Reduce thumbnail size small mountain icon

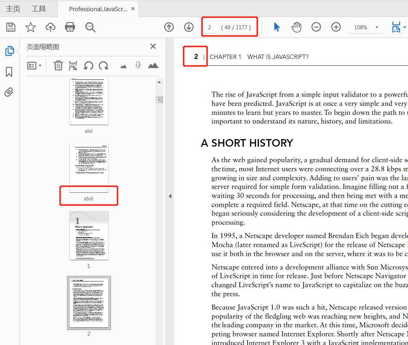tap(123, 67)
